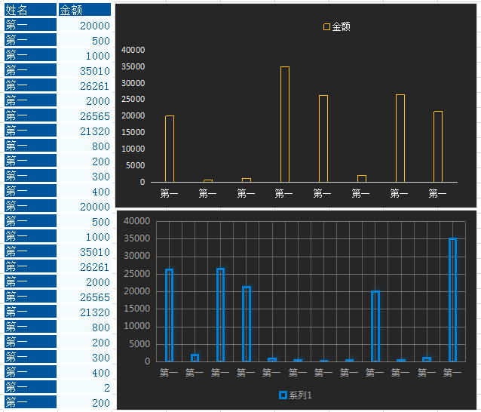The image size is (481, 412).
Task: Click the 35000 axis label in the upper chart
Action: [x=133, y=66]
